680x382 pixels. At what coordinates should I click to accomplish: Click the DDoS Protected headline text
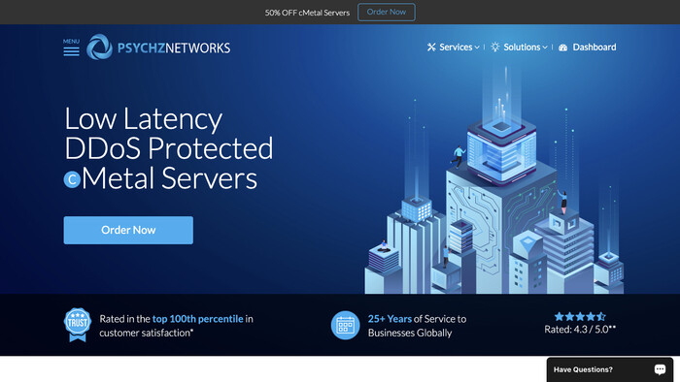[169, 148]
